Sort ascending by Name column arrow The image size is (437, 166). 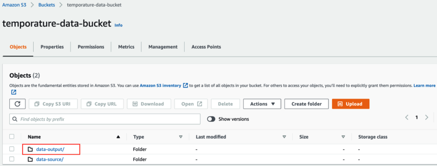(118, 137)
